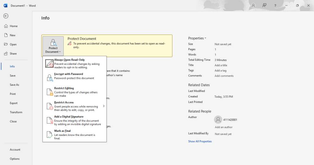Click the Related Dates heading

coord(199,85)
